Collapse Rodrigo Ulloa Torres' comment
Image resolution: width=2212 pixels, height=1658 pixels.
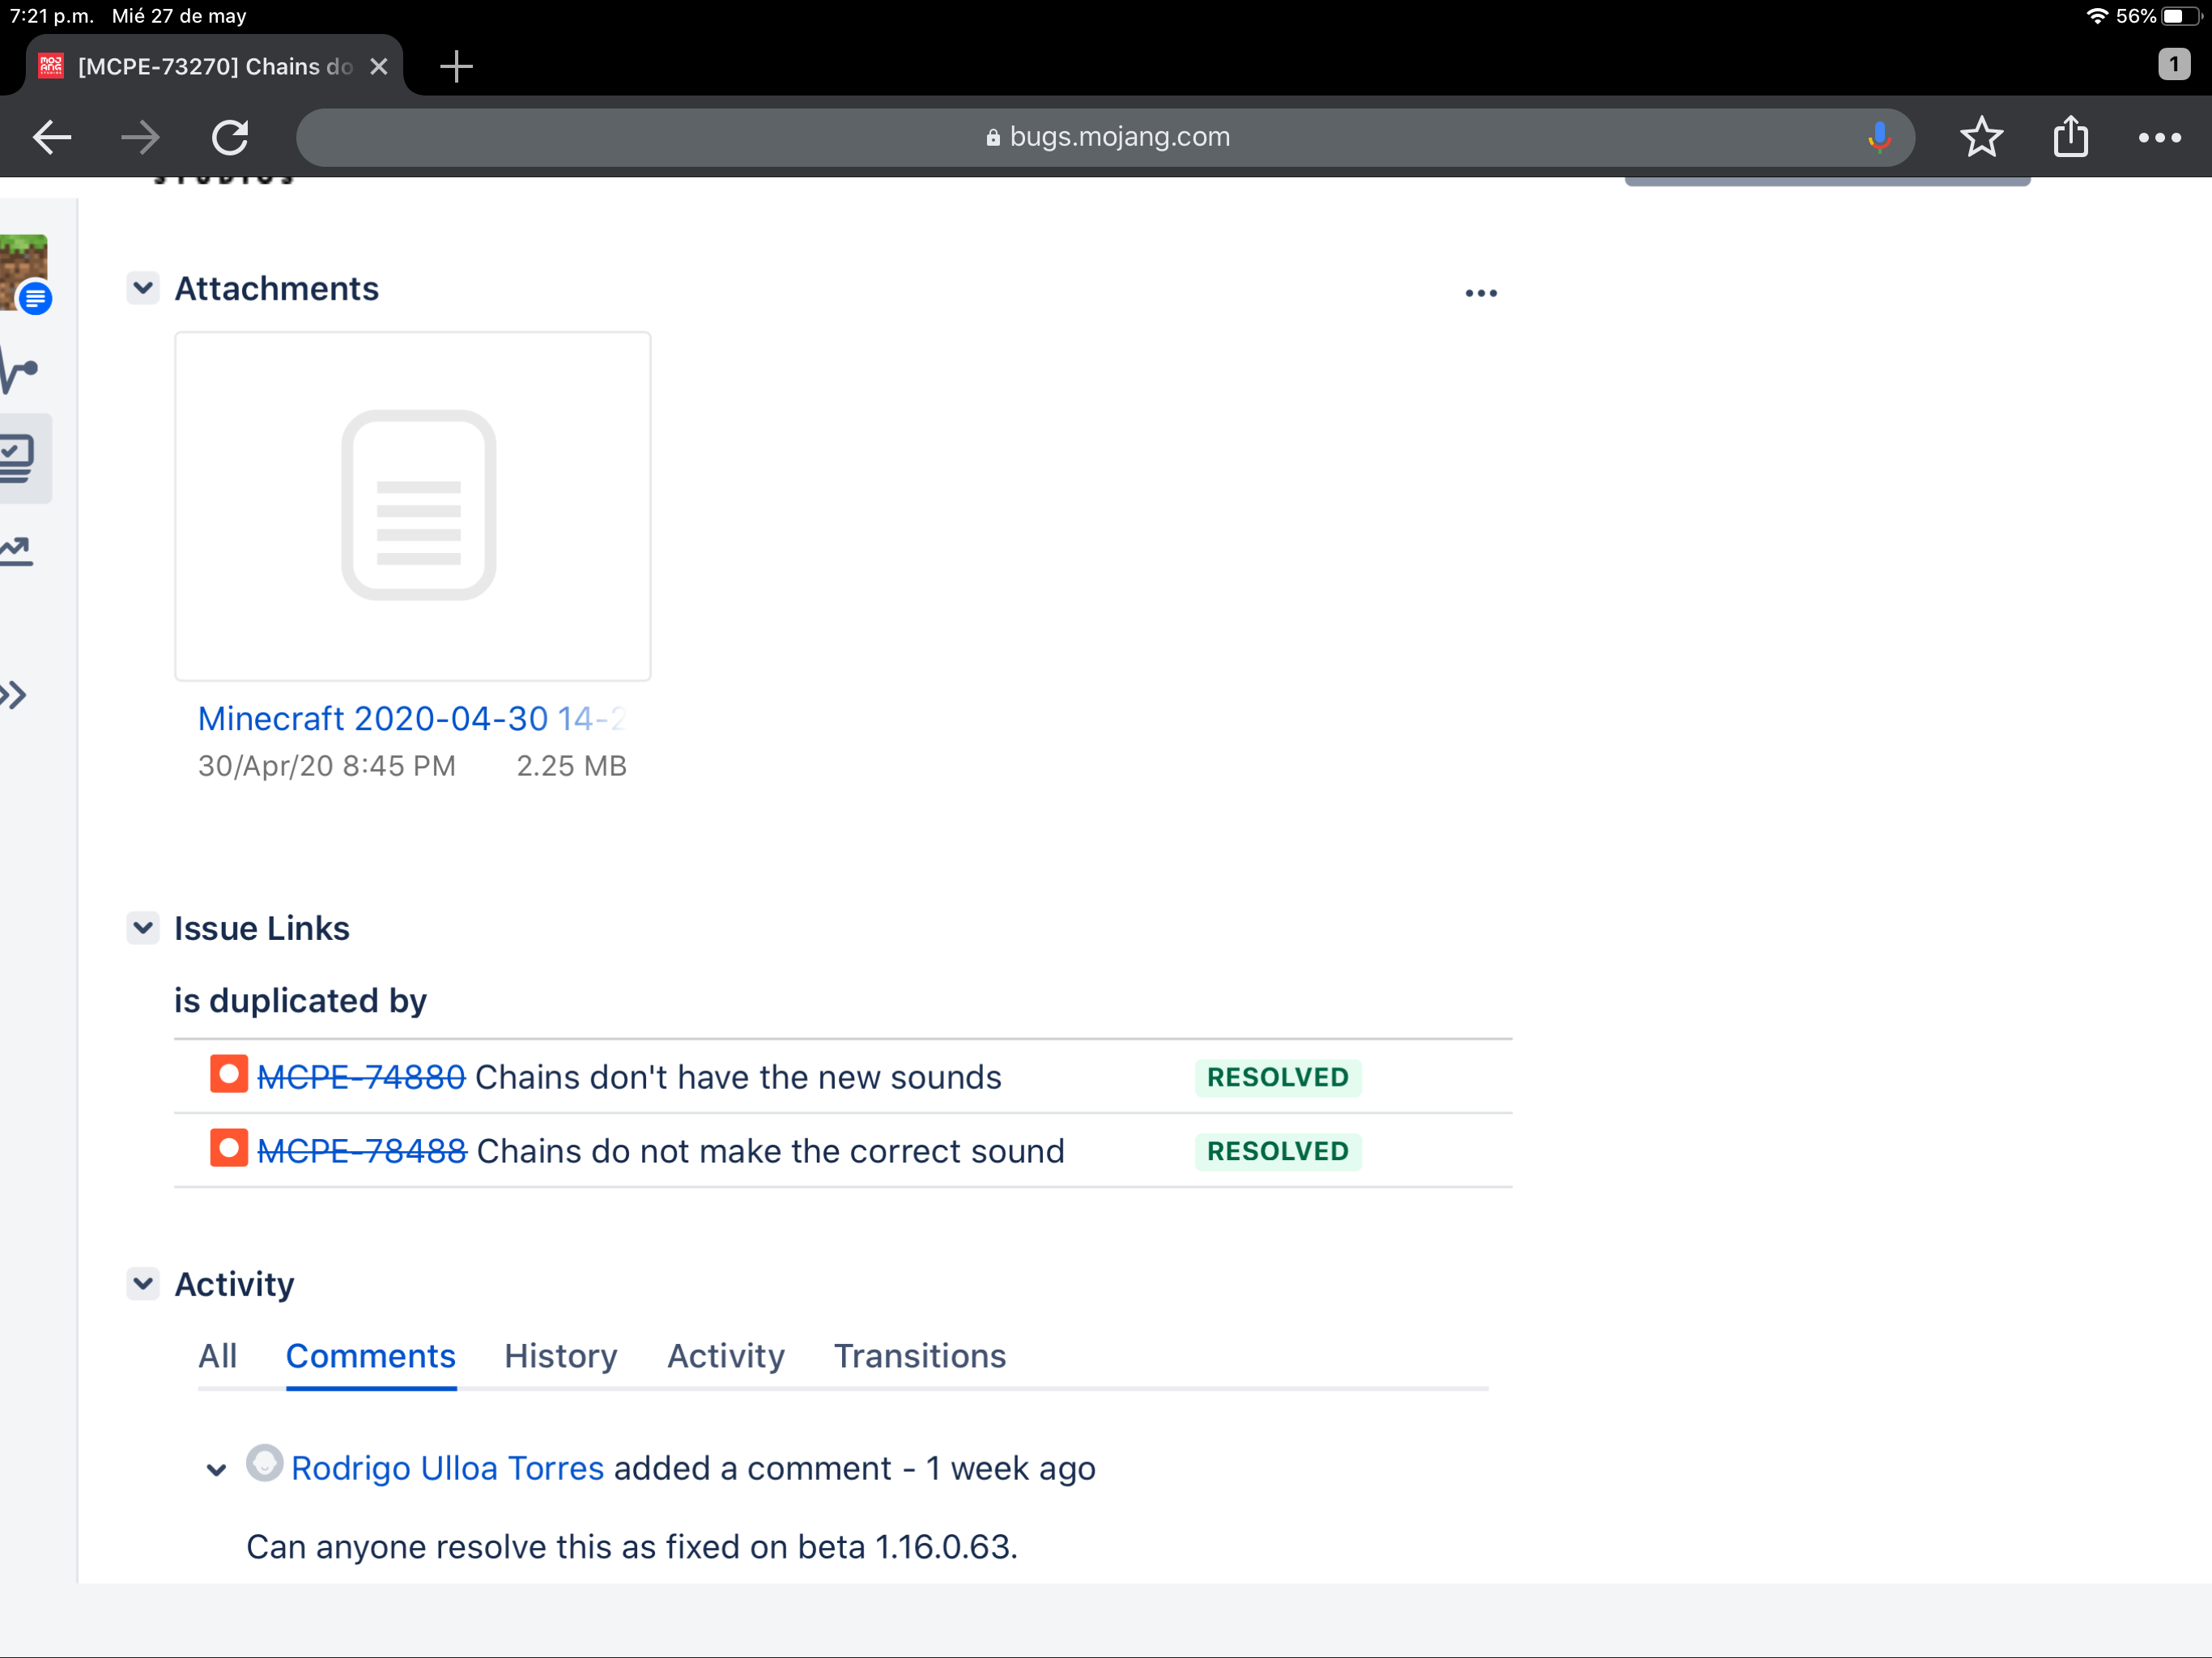216,1469
